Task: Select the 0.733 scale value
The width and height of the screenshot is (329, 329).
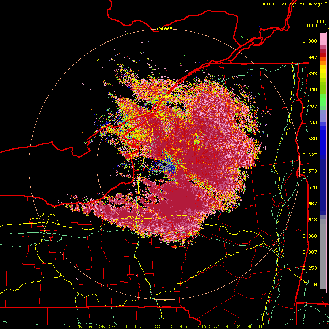Action: coord(310,122)
